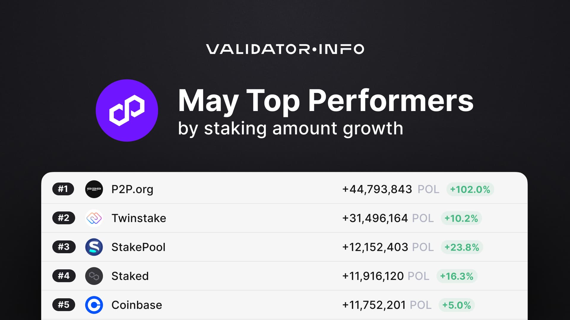This screenshot has height=320, width=570.
Task: Click the Staked validator logo
Action: (x=94, y=276)
